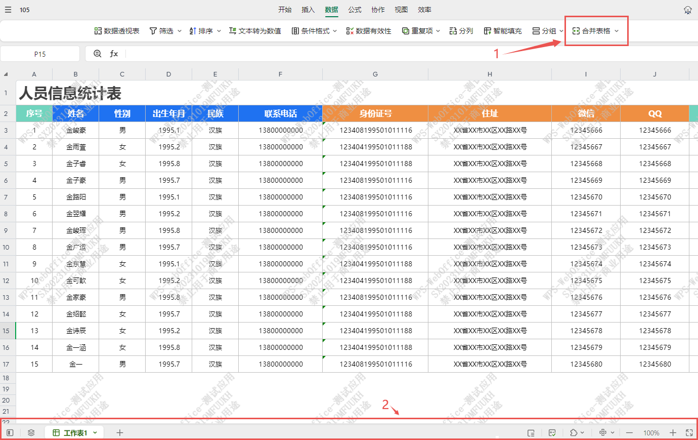698x440 pixels.
Task: Expand the Merge Tables (合并表格) dropdown arrow
Action: pos(617,31)
